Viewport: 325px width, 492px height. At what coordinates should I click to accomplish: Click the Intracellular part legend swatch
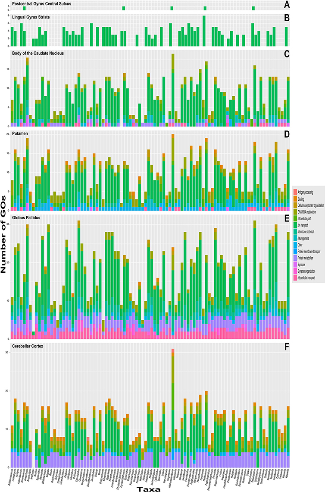(295, 219)
